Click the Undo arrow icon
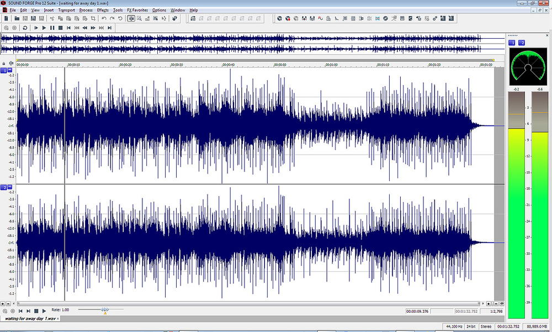Viewport: 552px width, 332px height. [104, 18]
